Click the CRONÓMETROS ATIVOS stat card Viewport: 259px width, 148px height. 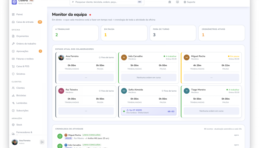click(x=222, y=33)
